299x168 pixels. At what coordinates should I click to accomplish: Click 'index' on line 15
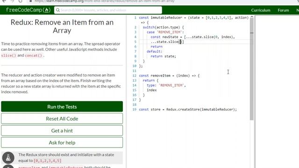[x=151, y=90]
